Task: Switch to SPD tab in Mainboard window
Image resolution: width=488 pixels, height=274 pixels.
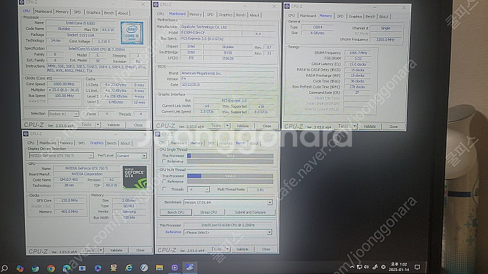Action: (210, 15)
